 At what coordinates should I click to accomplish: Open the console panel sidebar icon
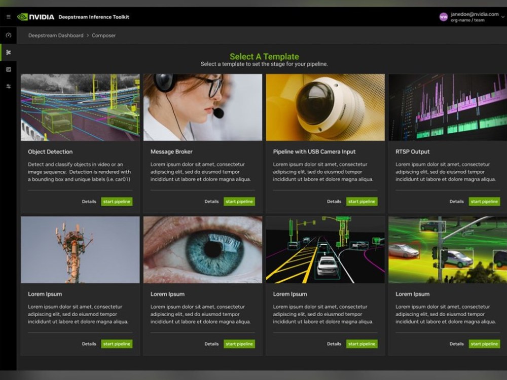click(9, 69)
